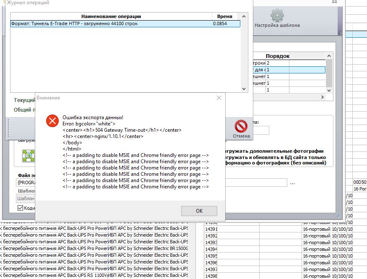Click the Порядок column header
The width and height of the screenshot is (367, 279).
coord(278,56)
